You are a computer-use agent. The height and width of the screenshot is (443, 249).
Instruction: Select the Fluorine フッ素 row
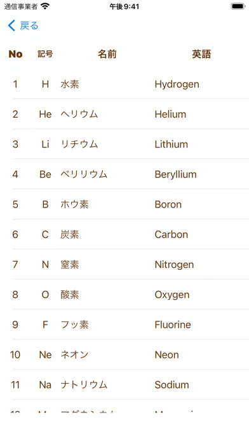(x=124, y=325)
